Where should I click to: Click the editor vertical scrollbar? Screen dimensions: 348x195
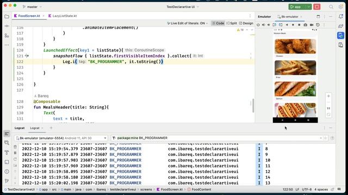pos(253,106)
